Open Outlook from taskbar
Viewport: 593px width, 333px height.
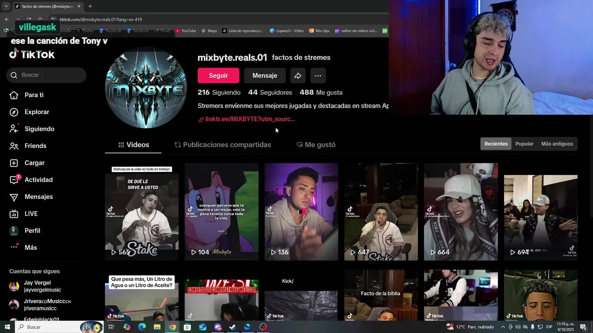click(x=202, y=327)
